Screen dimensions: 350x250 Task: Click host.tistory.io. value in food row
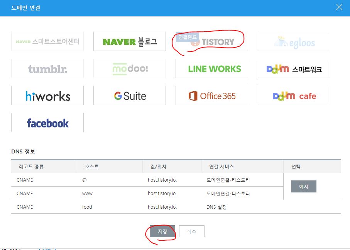(x=162, y=207)
